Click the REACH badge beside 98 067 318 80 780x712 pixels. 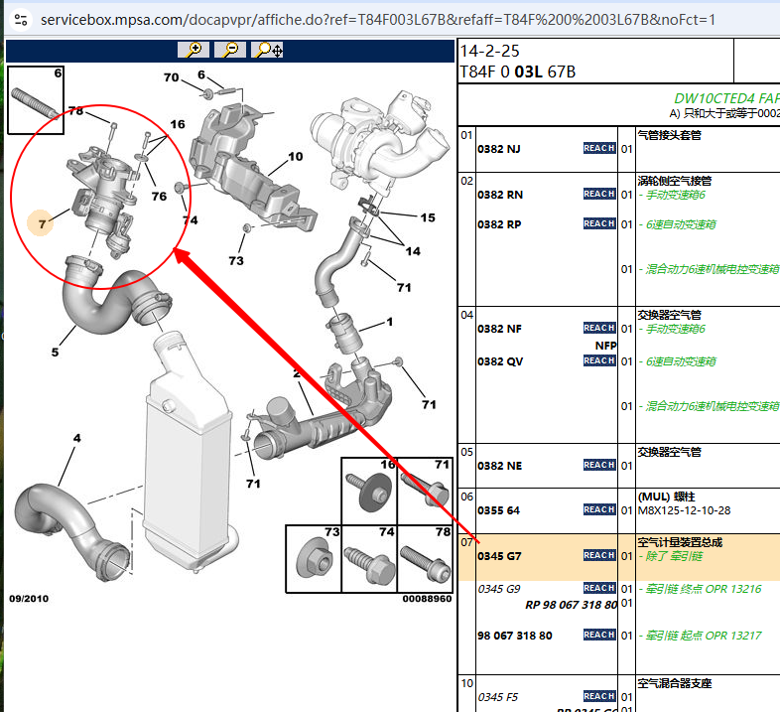598,635
